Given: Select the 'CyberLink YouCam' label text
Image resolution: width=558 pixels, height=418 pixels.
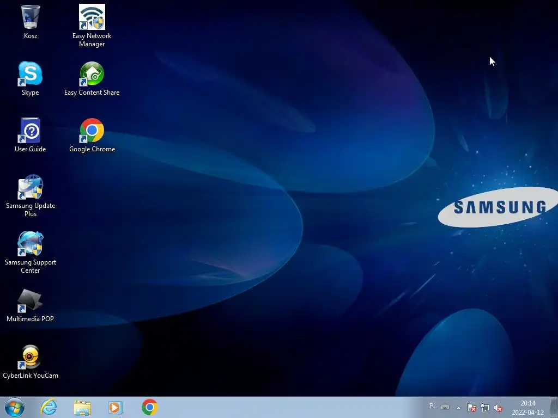Looking at the screenshot, I should (x=31, y=376).
